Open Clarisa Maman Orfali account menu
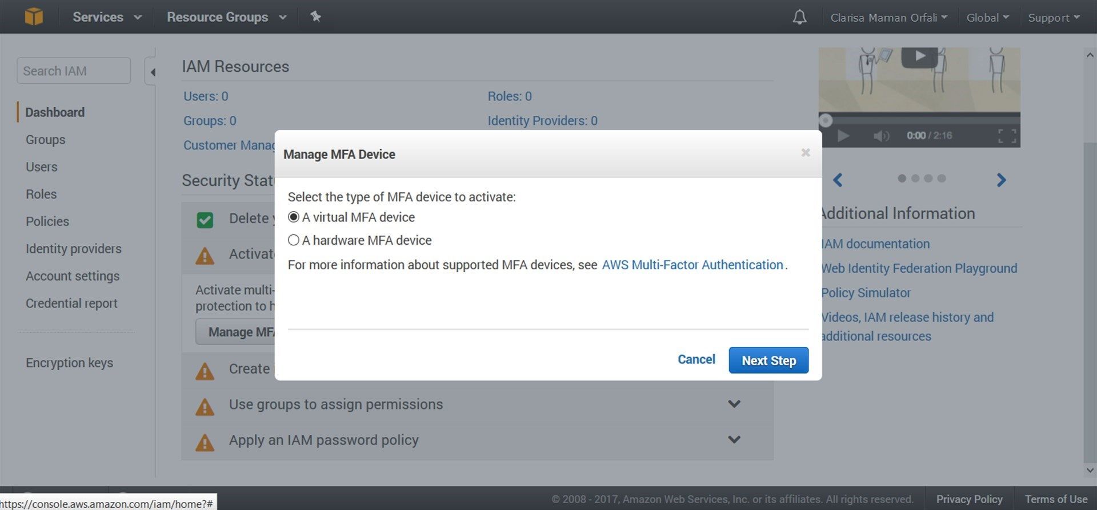Screen dimensions: 1097x510 coord(888,18)
